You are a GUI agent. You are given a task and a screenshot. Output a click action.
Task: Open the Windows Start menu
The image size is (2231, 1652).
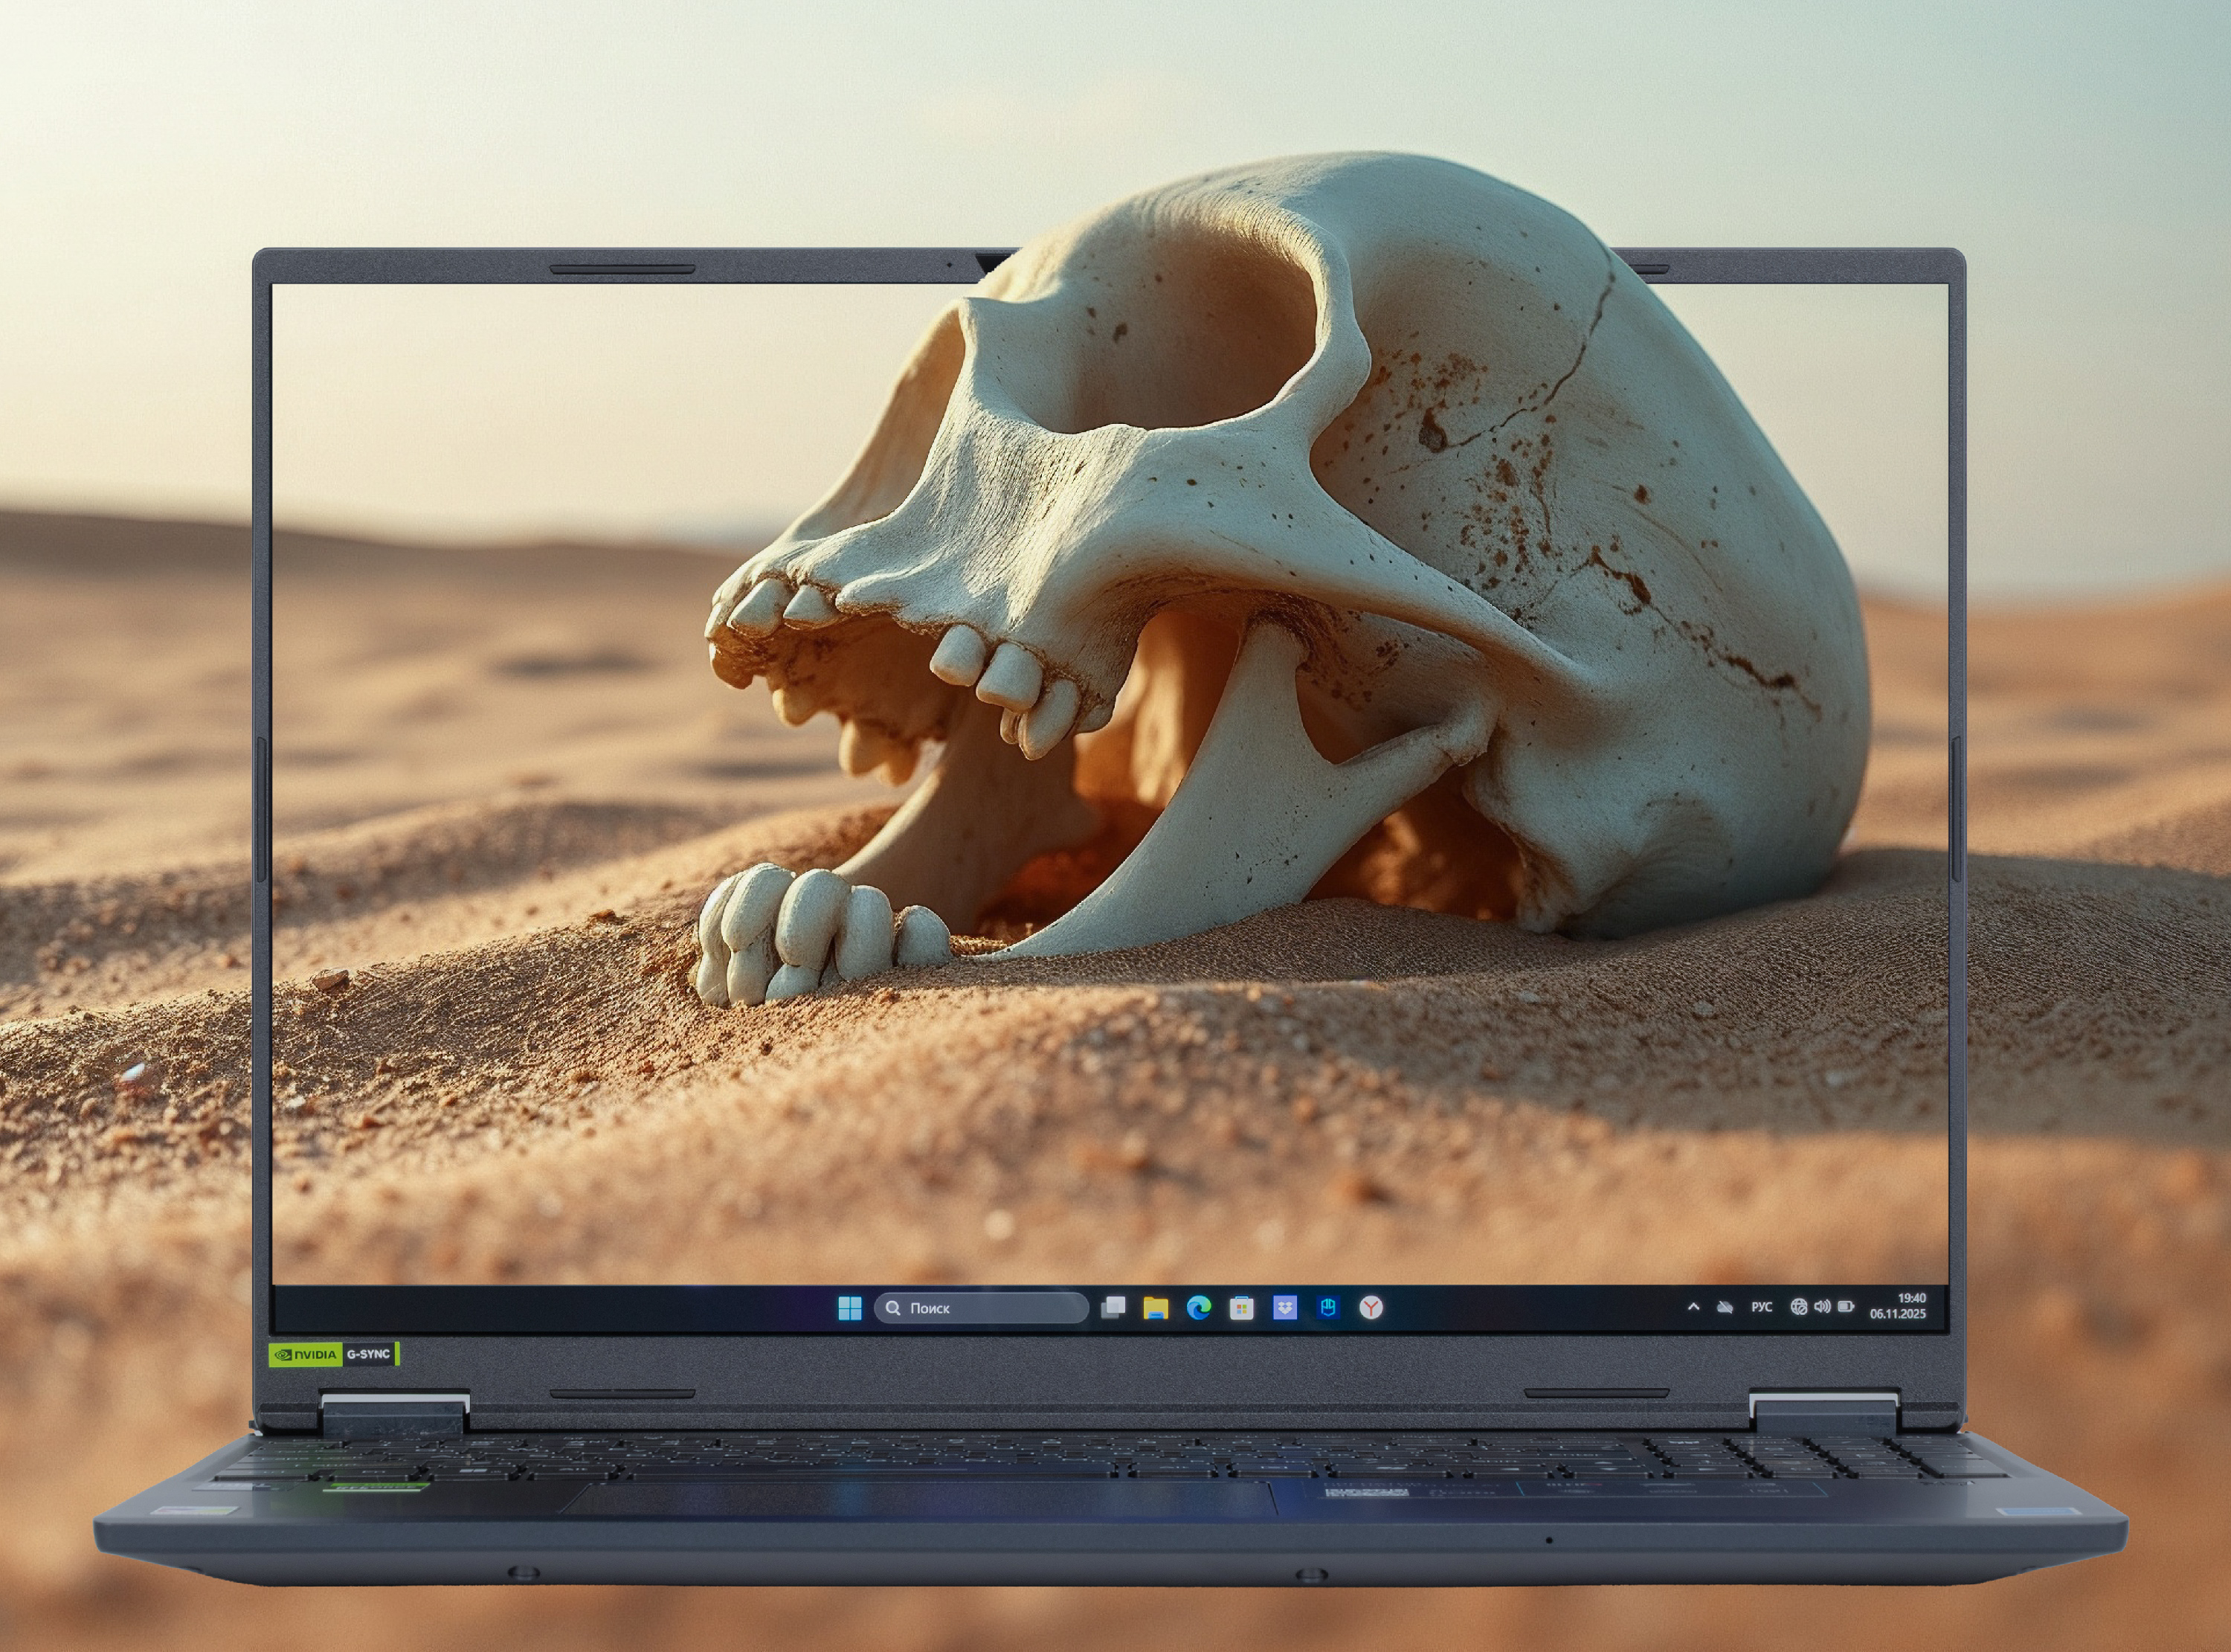click(x=849, y=1308)
